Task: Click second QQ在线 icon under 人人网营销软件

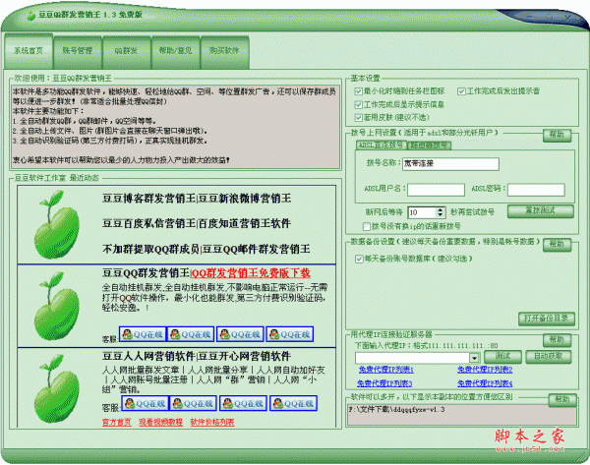Action: pyautogui.click(x=194, y=403)
